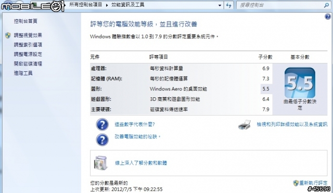Click 每秒資料計算量 description
The width and height of the screenshot is (333, 193).
tap(166, 68)
